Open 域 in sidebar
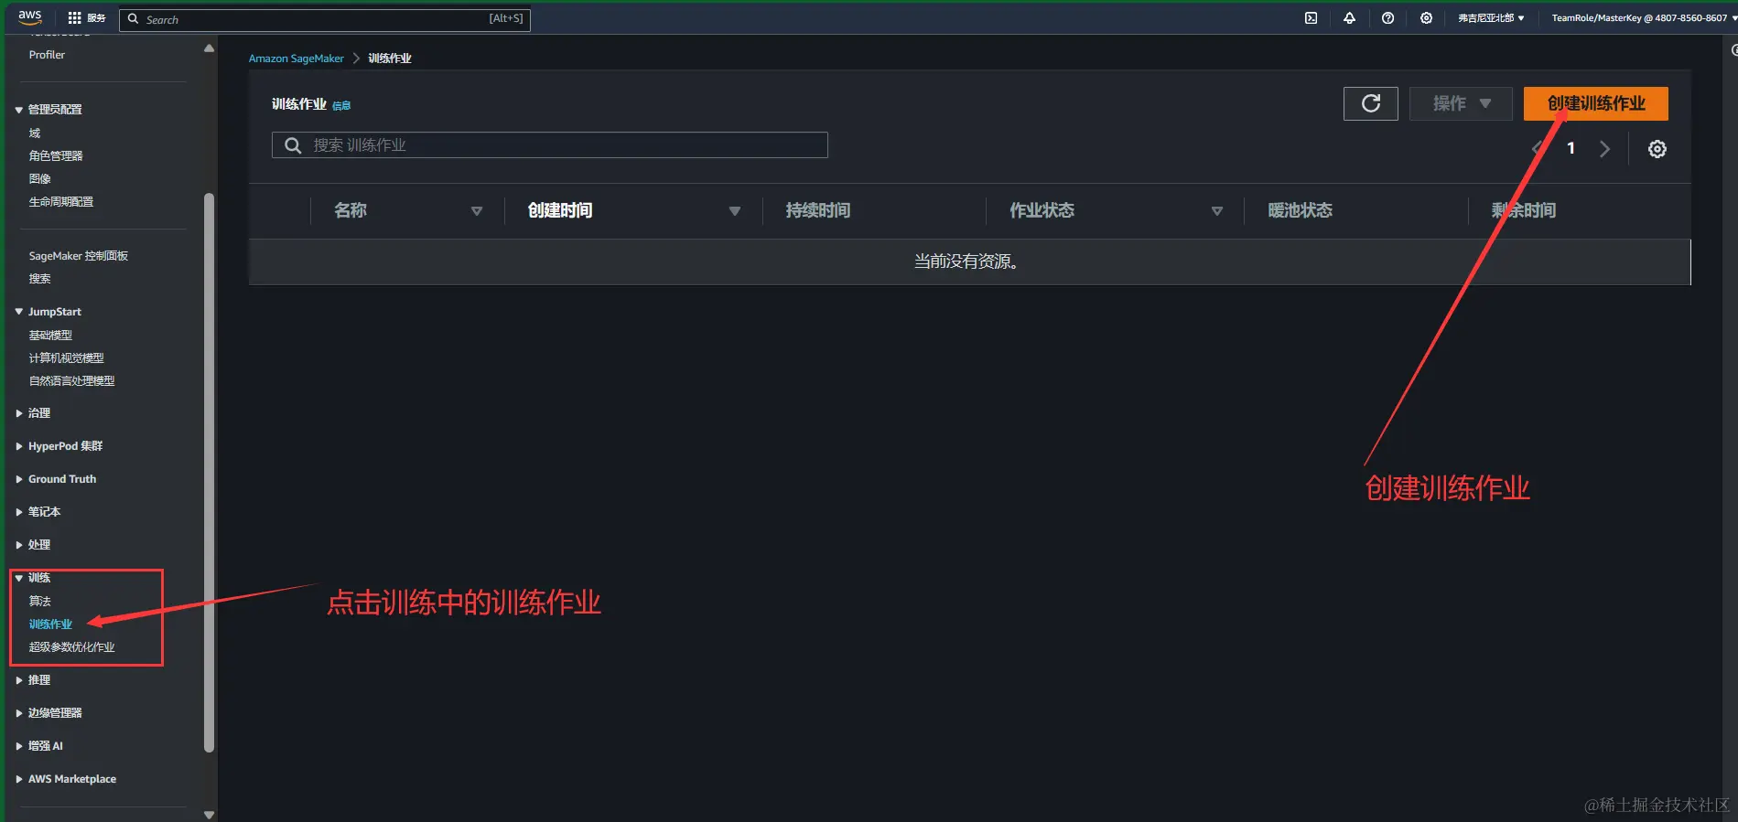1738x822 pixels. (x=35, y=133)
